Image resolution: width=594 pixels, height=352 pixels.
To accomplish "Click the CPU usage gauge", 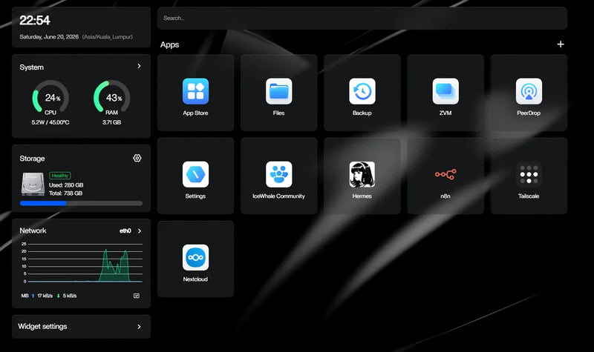I will point(50,97).
